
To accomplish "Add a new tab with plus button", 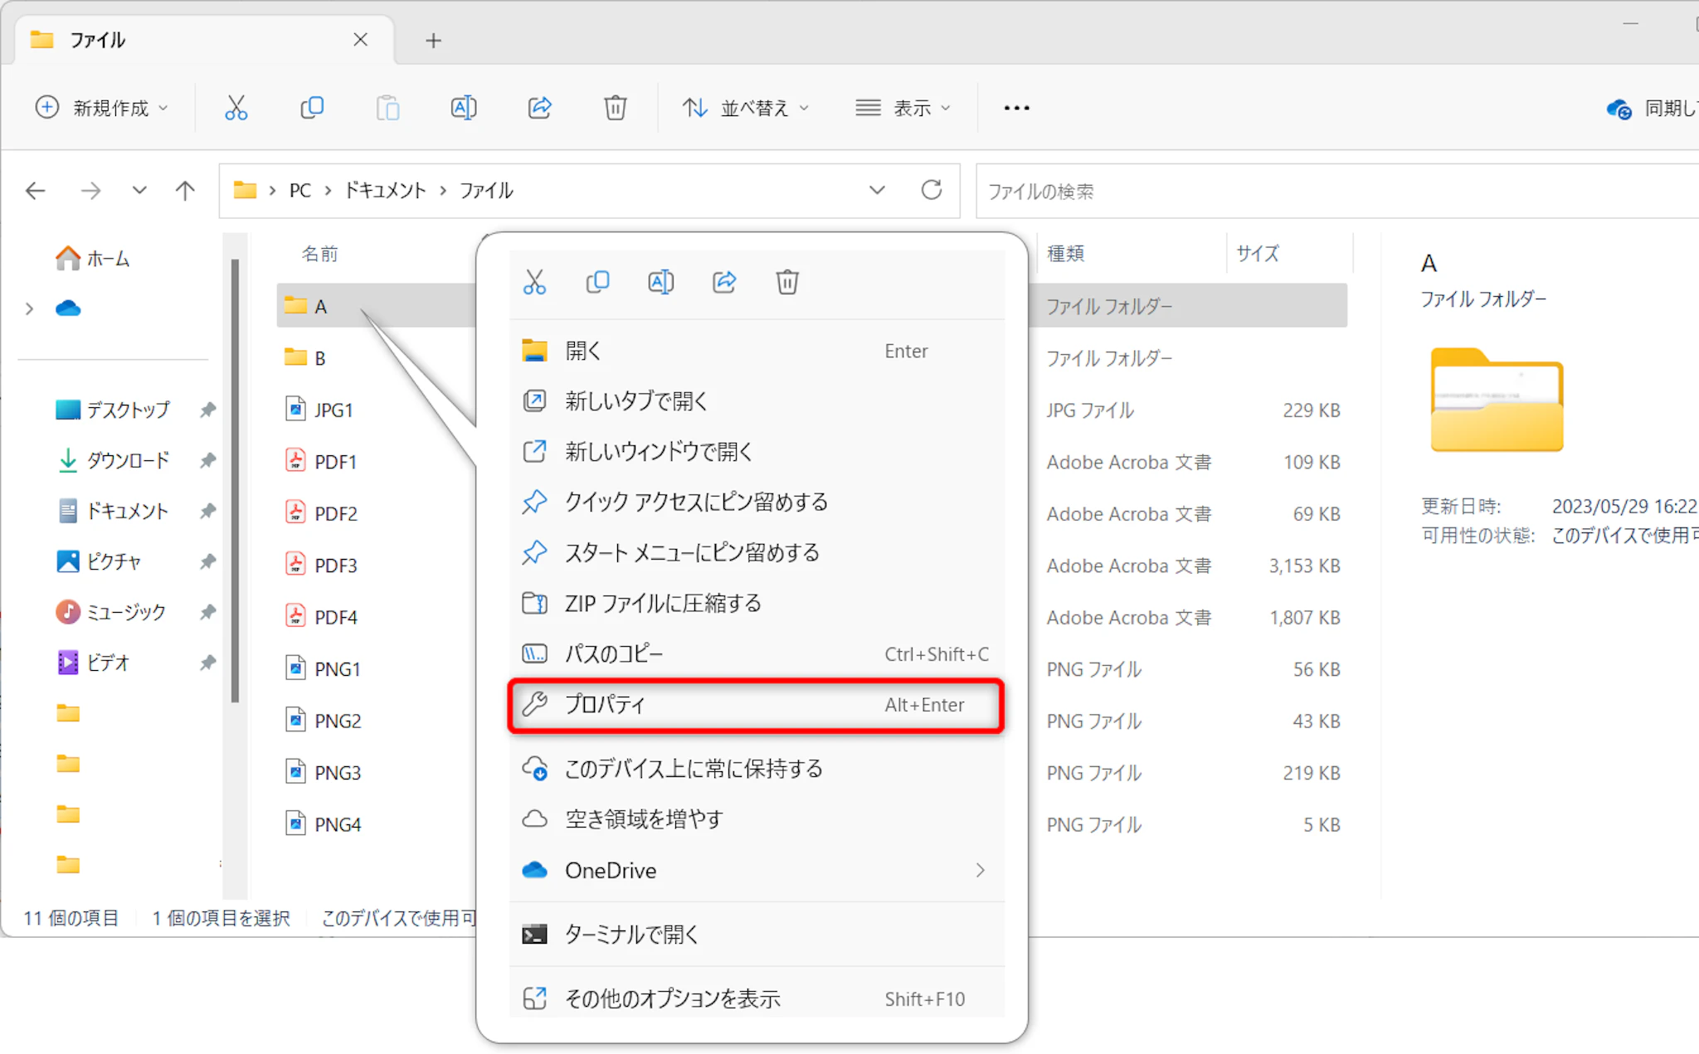I will (x=433, y=40).
